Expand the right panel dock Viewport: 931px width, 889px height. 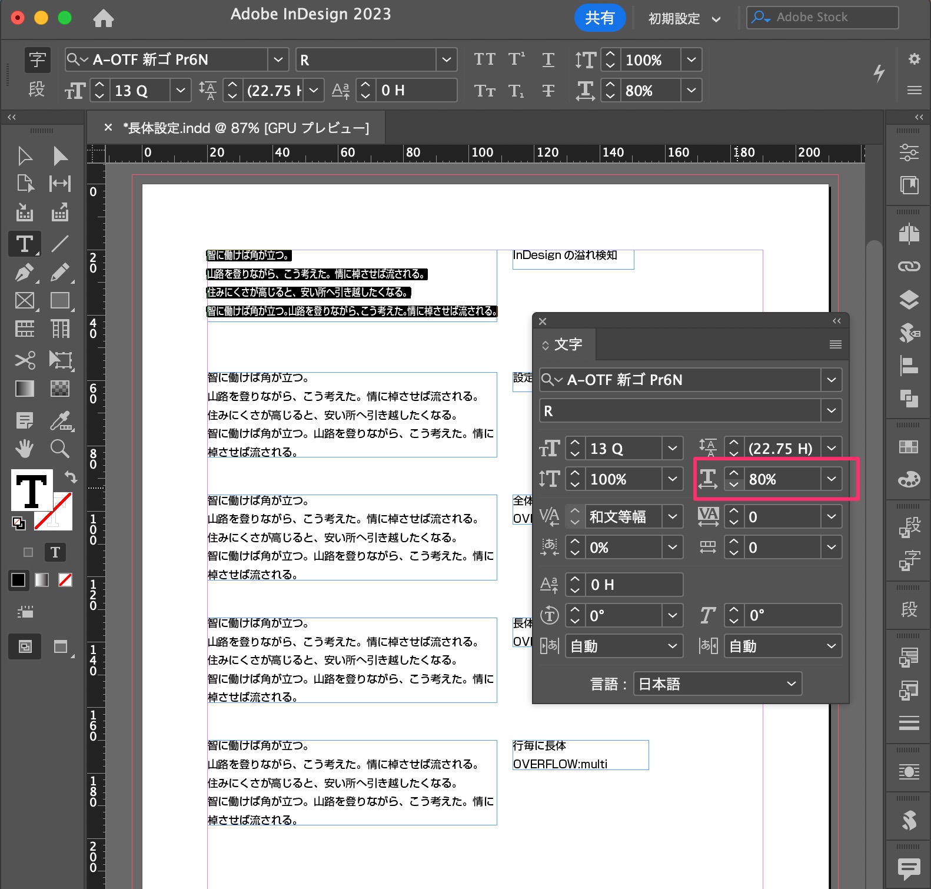tap(919, 117)
